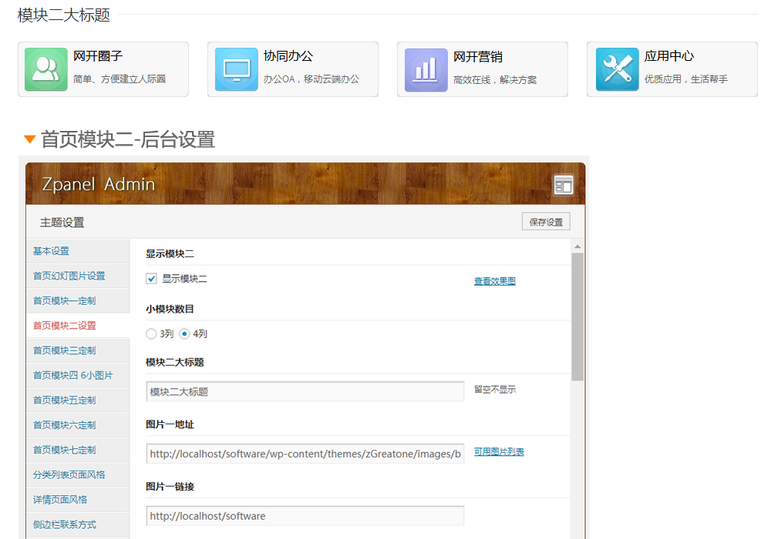This screenshot has height=539, width=771.
Task: Click the Zpanel Admin header title
Action: pyautogui.click(x=99, y=184)
